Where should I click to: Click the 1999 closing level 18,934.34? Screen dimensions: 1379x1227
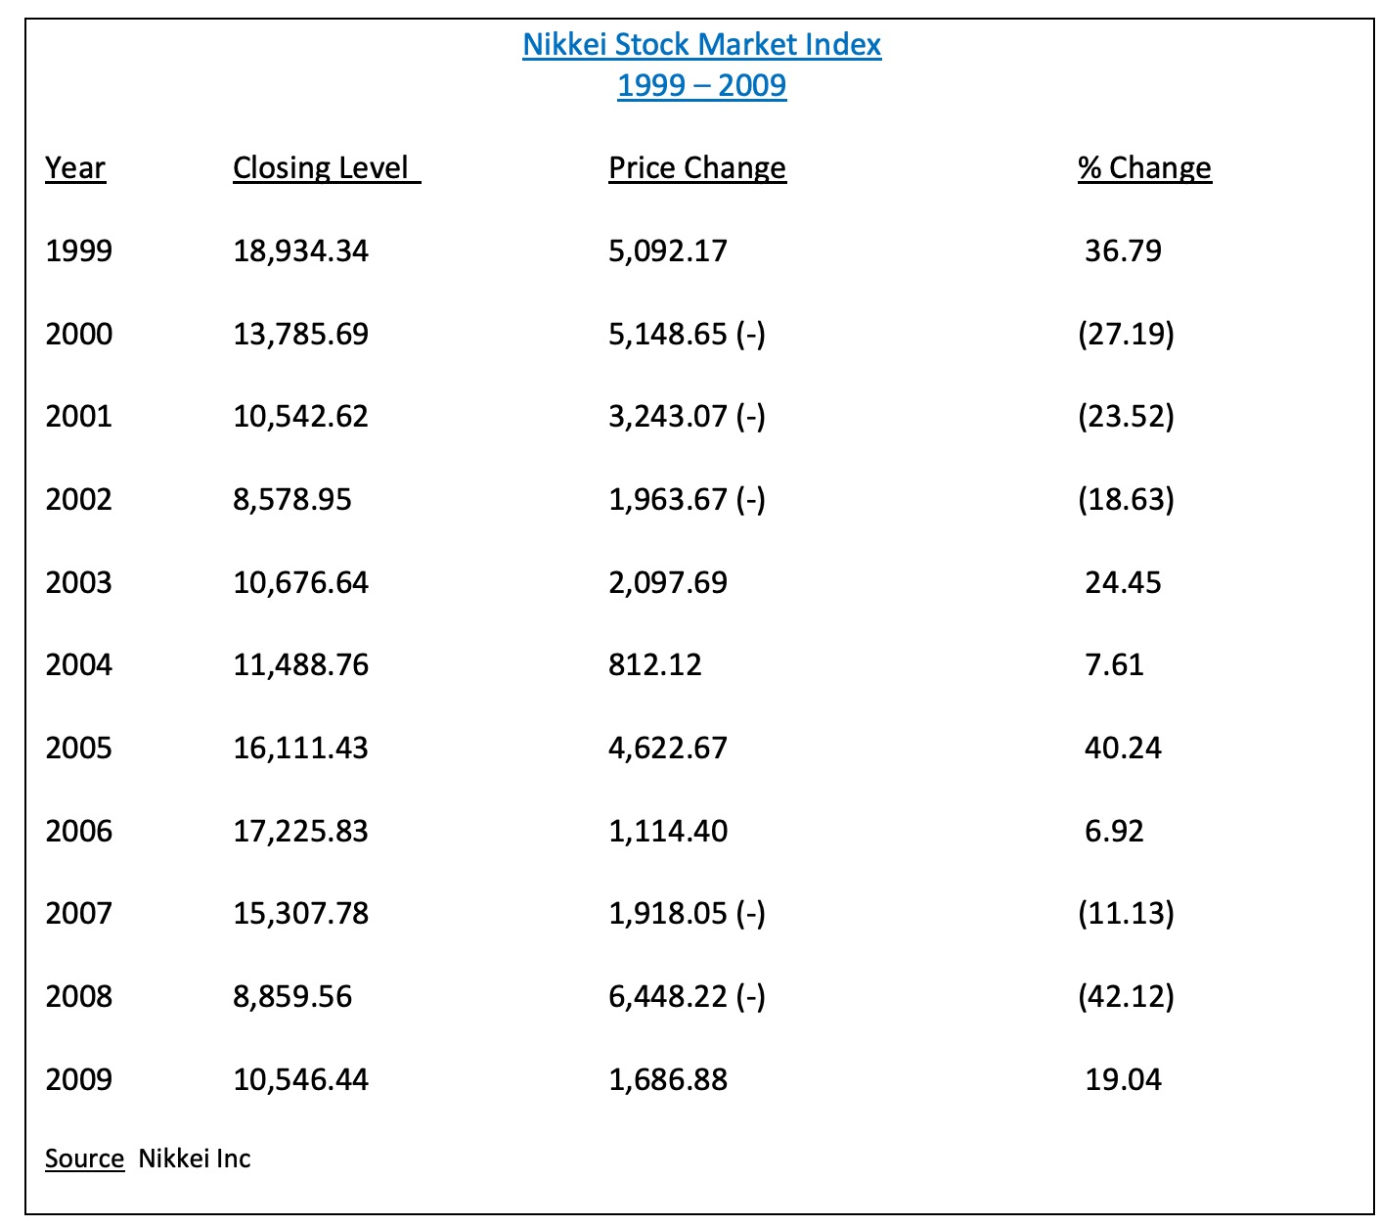301,251
